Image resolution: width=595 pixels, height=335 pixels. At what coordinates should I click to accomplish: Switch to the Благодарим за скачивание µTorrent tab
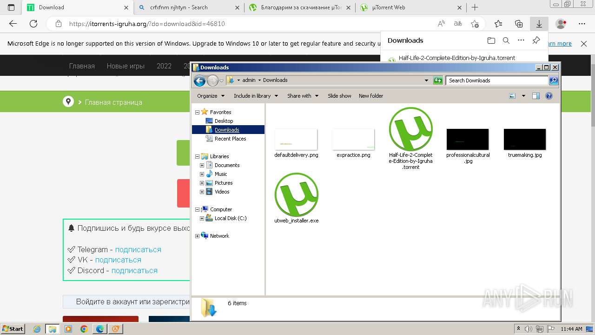tap(300, 7)
